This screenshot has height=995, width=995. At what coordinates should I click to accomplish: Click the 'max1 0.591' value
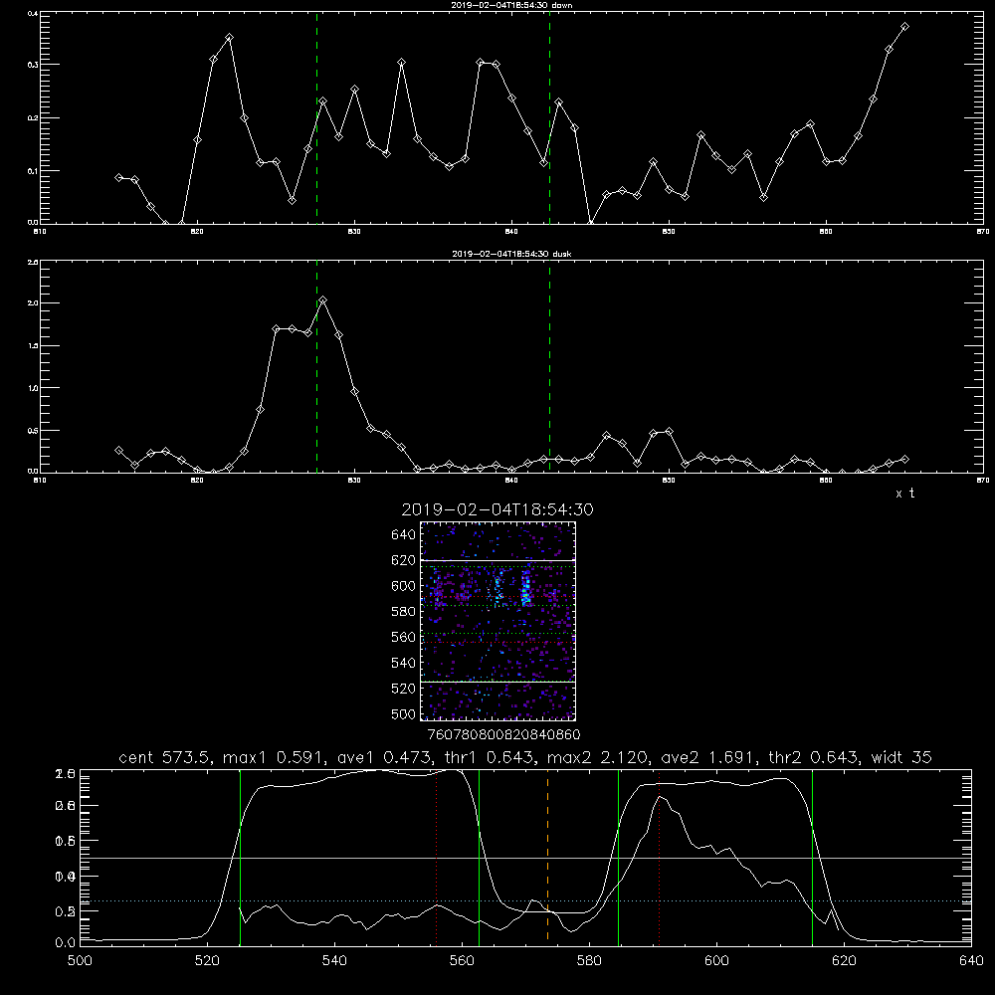pyautogui.click(x=273, y=757)
